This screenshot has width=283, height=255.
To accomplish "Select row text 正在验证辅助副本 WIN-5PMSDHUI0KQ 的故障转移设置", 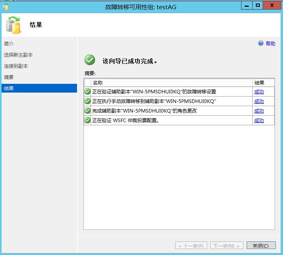I will coord(154,92).
